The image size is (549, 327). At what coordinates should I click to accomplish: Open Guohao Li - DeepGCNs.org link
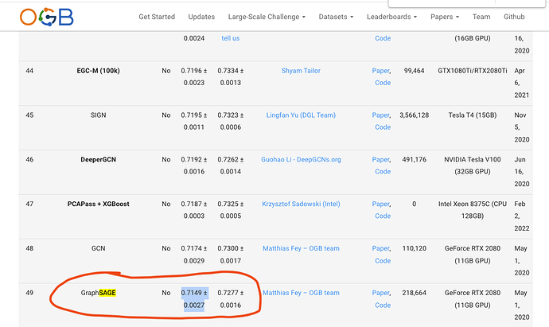[x=301, y=160]
